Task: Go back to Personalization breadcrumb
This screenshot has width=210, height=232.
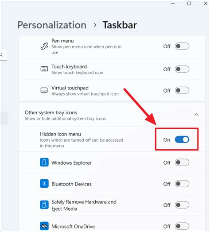Action: [52, 25]
